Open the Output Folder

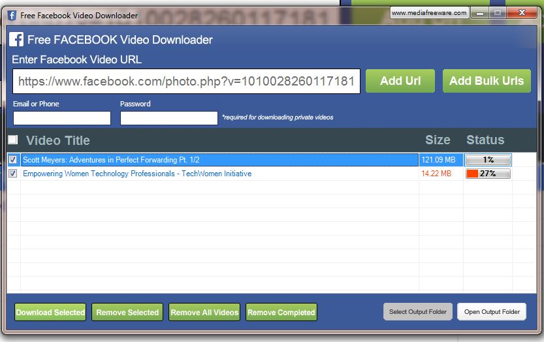tap(492, 312)
